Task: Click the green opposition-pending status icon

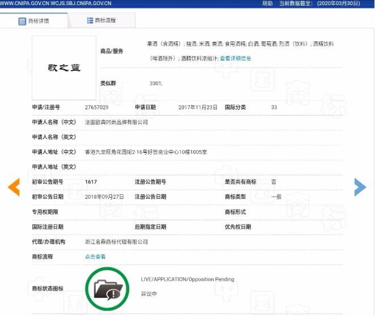Action: coord(107,289)
